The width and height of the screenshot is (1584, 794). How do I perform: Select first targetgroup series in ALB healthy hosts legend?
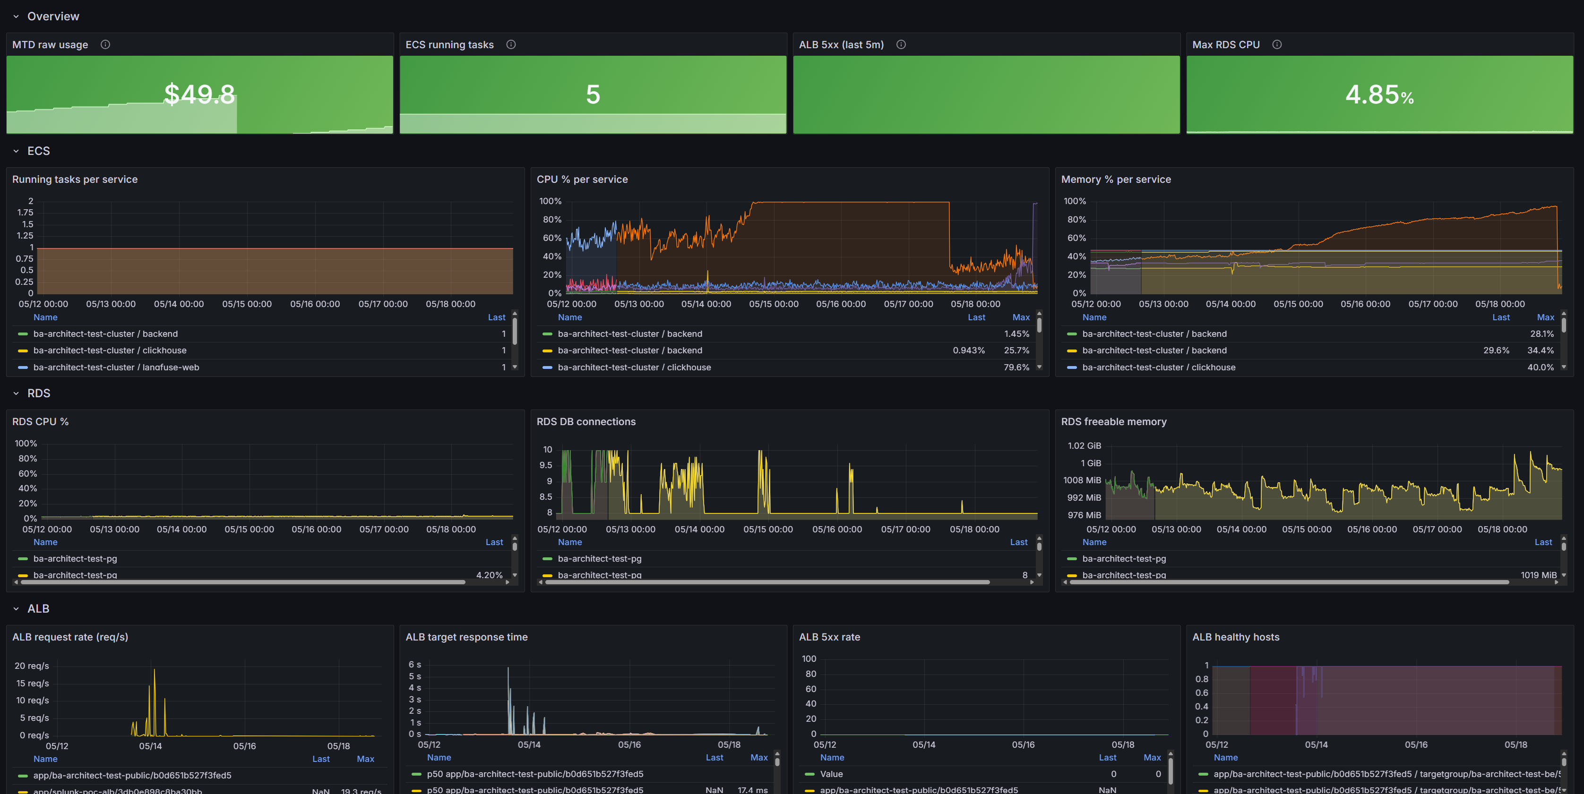[x=1386, y=774]
